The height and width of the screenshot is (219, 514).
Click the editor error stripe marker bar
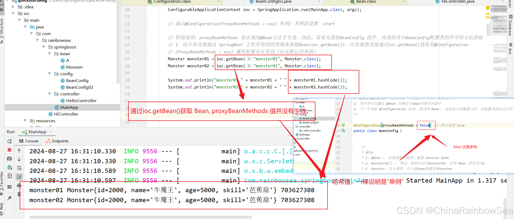pos(488,16)
